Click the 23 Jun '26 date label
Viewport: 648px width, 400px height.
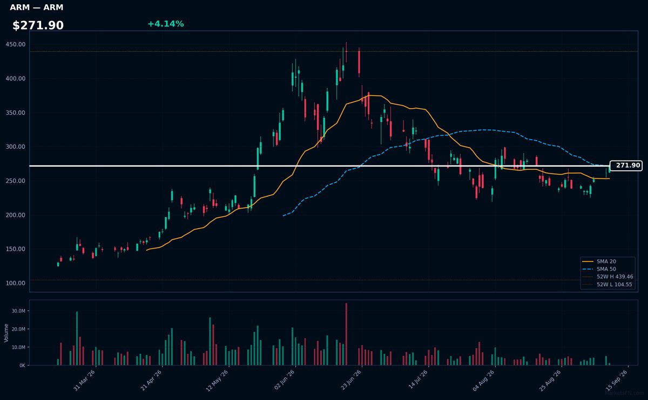tap(350, 380)
